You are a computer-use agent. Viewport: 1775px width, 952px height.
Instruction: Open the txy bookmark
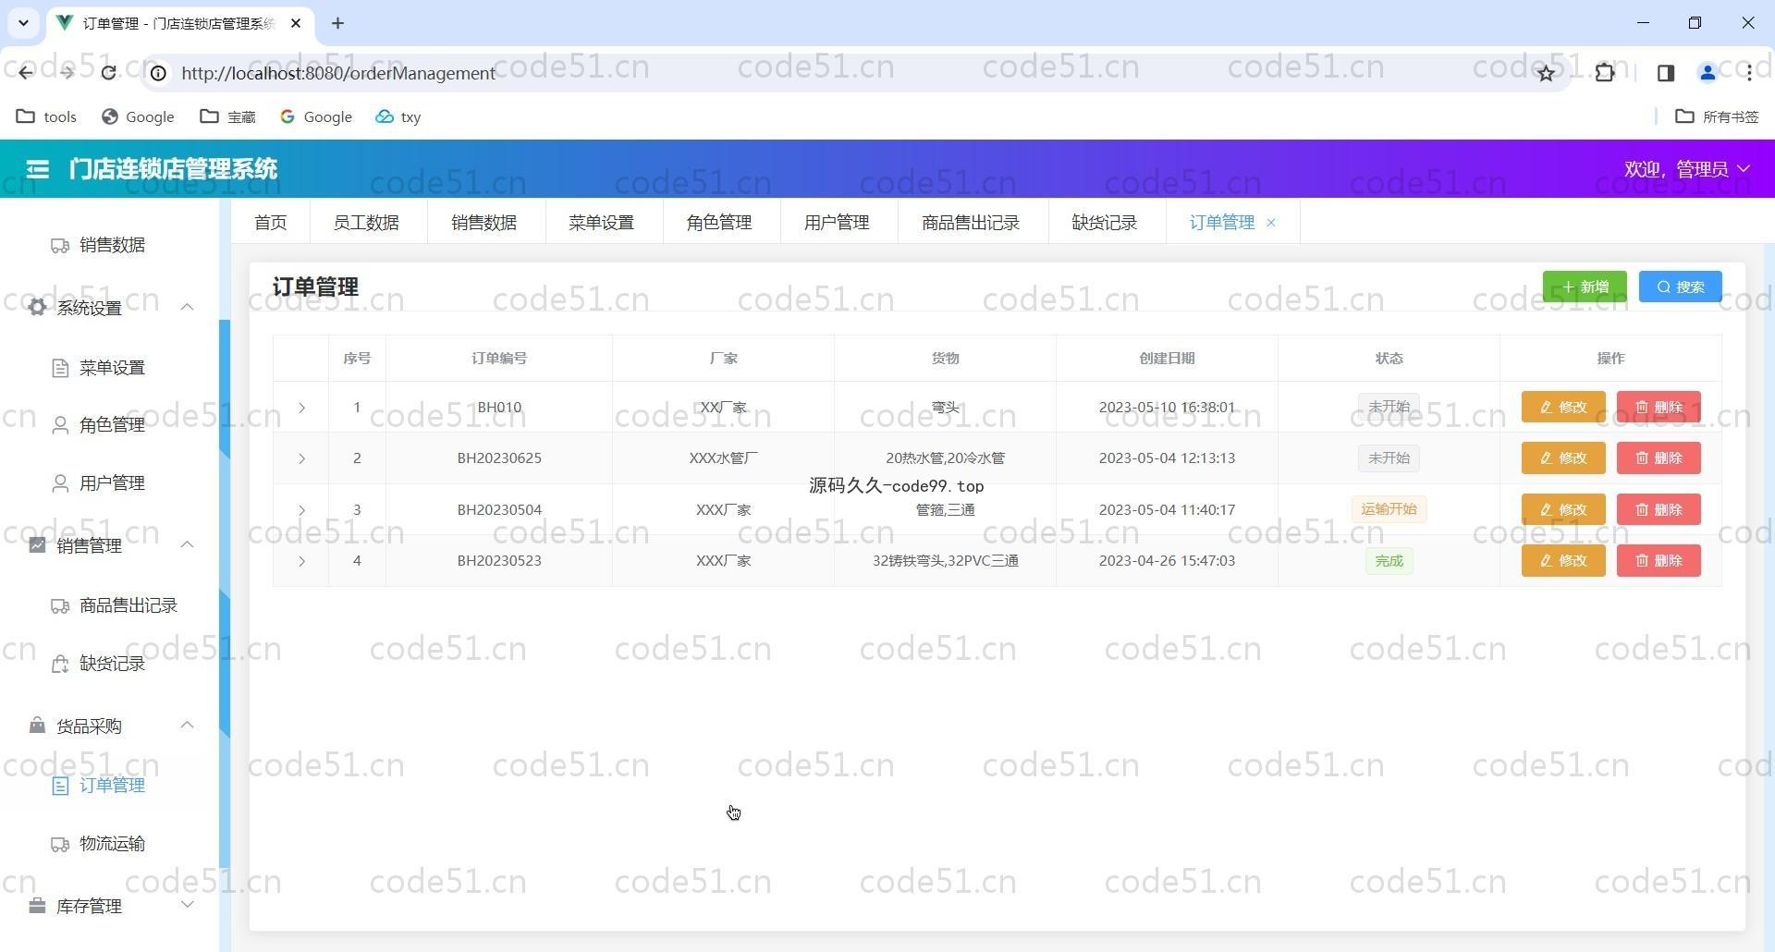coord(398,116)
